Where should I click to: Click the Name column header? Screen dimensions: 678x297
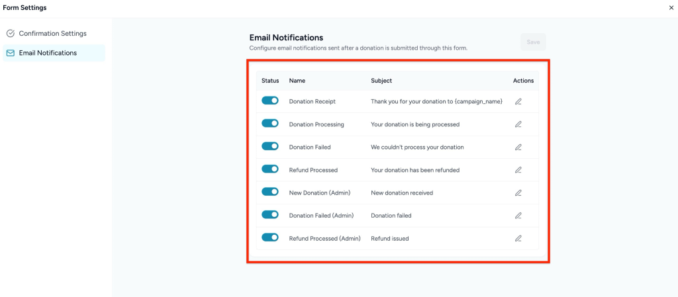coord(297,81)
